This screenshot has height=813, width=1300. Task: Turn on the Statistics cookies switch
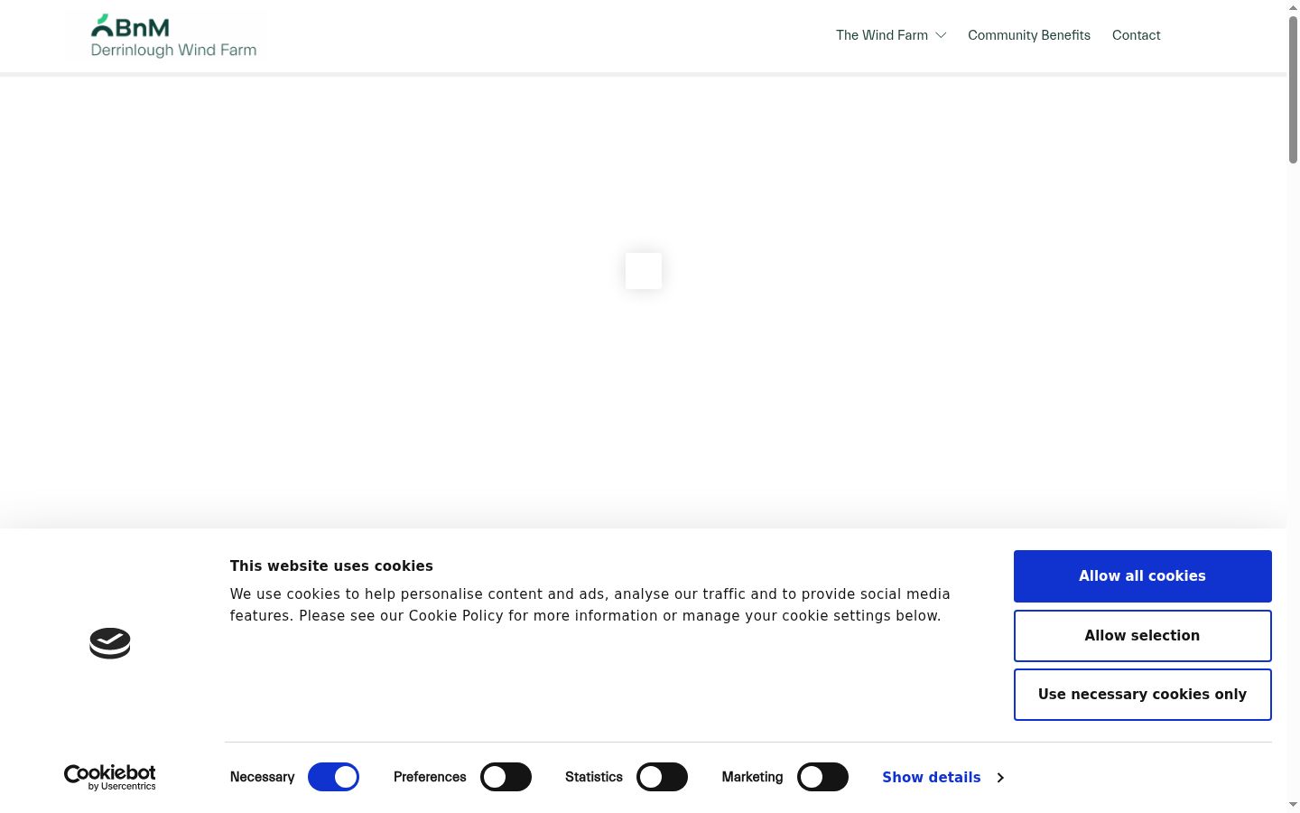click(662, 777)
